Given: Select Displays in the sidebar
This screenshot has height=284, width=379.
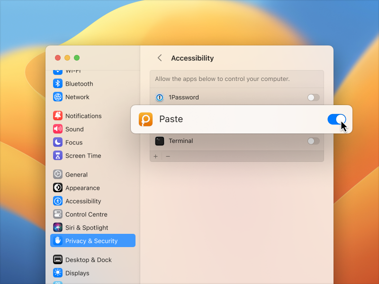Looking at the screenshot, I should pyautogui.click(x=77, y=273).
